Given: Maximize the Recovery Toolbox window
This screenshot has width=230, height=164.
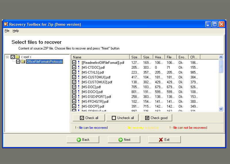Looking at the screenshot, I should click(215, 24).
